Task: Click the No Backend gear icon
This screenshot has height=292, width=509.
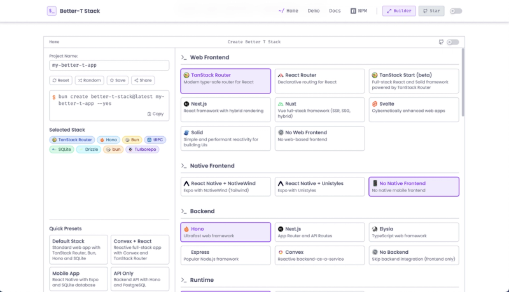Action: pos(375,252)
